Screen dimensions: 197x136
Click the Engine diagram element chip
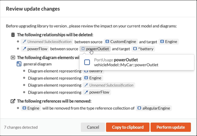[x=93, y=78]
